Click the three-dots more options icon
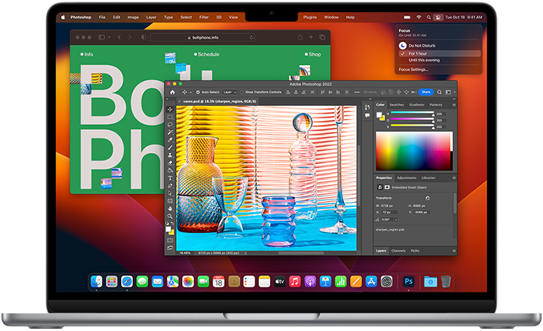This screenshot has height=331, width=543. (x=356, y=92)
